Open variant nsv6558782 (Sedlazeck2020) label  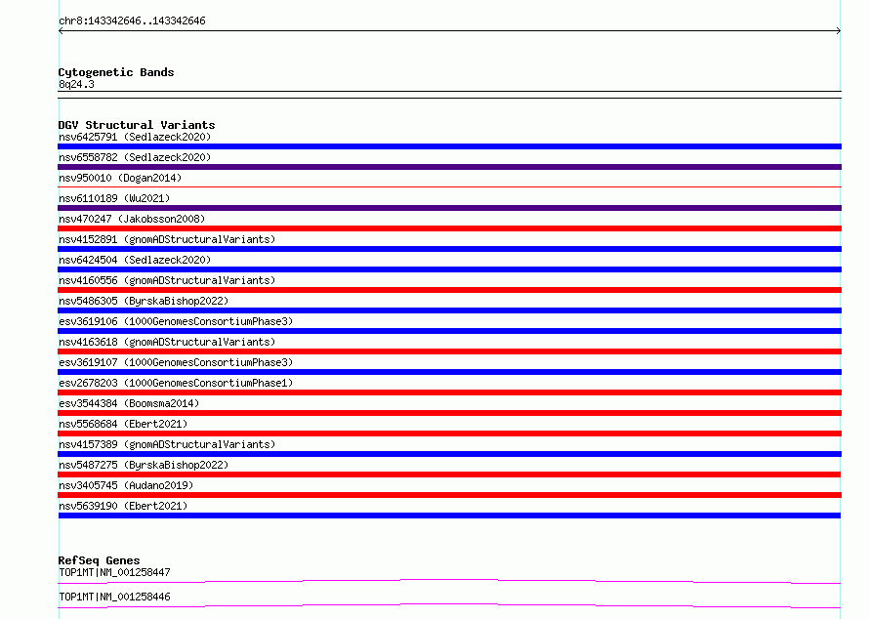tap(135, 157)
